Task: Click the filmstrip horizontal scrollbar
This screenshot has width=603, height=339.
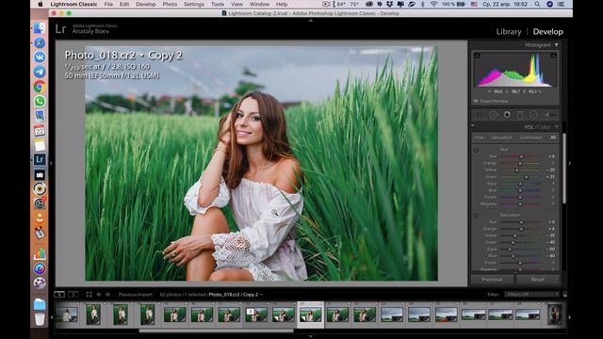Action: point(217,331)
